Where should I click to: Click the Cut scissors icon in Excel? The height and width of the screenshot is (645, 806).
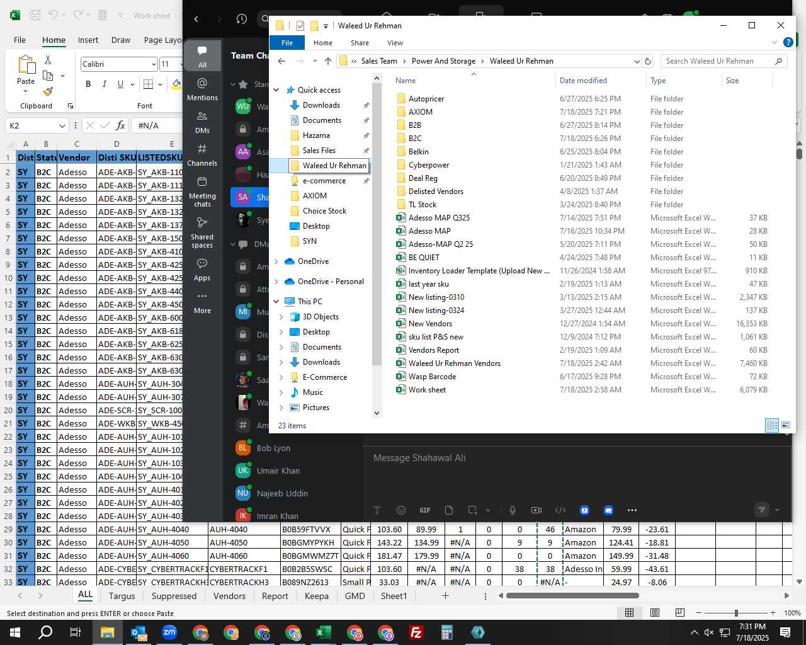point(48,60)
